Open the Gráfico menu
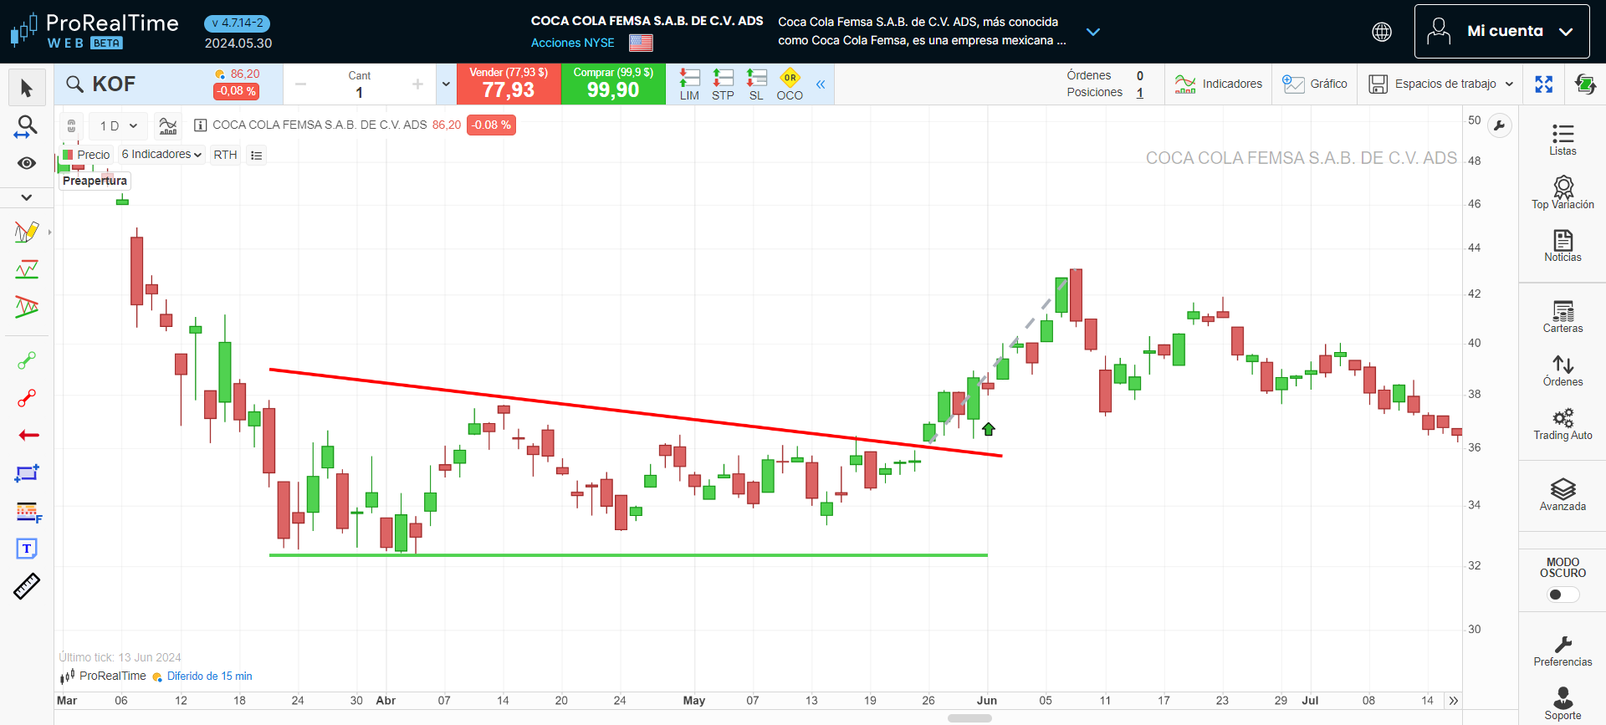1606x725 pixels. pyautogui.click(x=1315, y=84)
